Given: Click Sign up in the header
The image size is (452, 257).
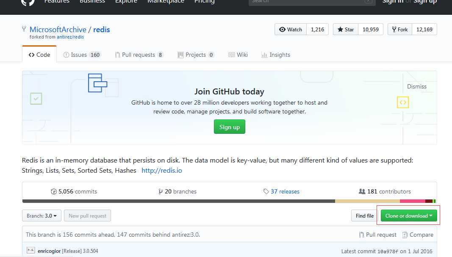Looking at the screenshot, I should pos(425,2).
